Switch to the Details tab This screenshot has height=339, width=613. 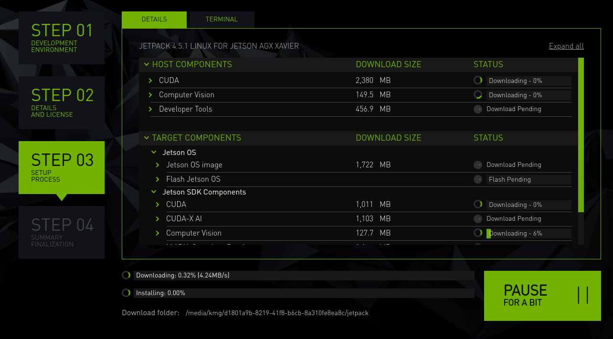(x=154, y=20)
